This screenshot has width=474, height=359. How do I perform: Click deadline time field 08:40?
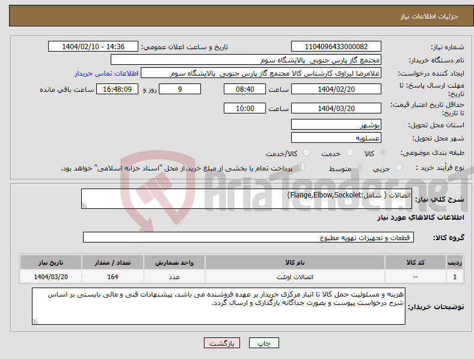(x=245, y=89)
